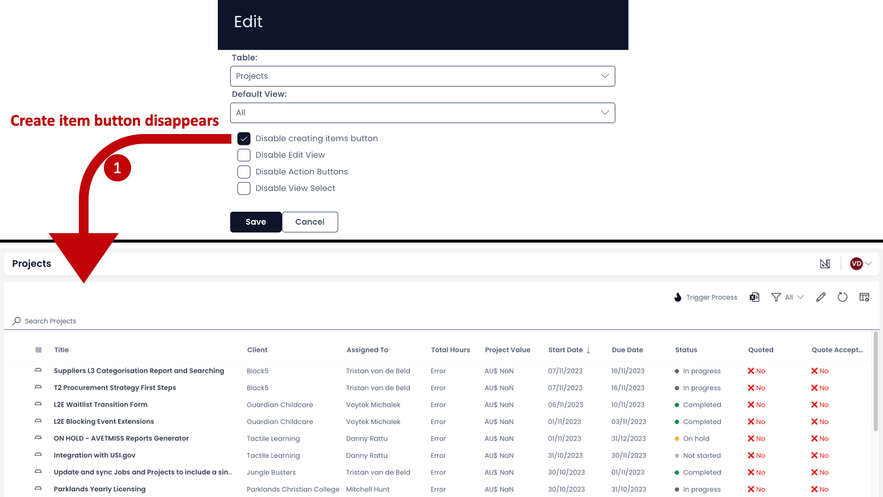Open the Table dropdown showing Projects

click(423, 76)
